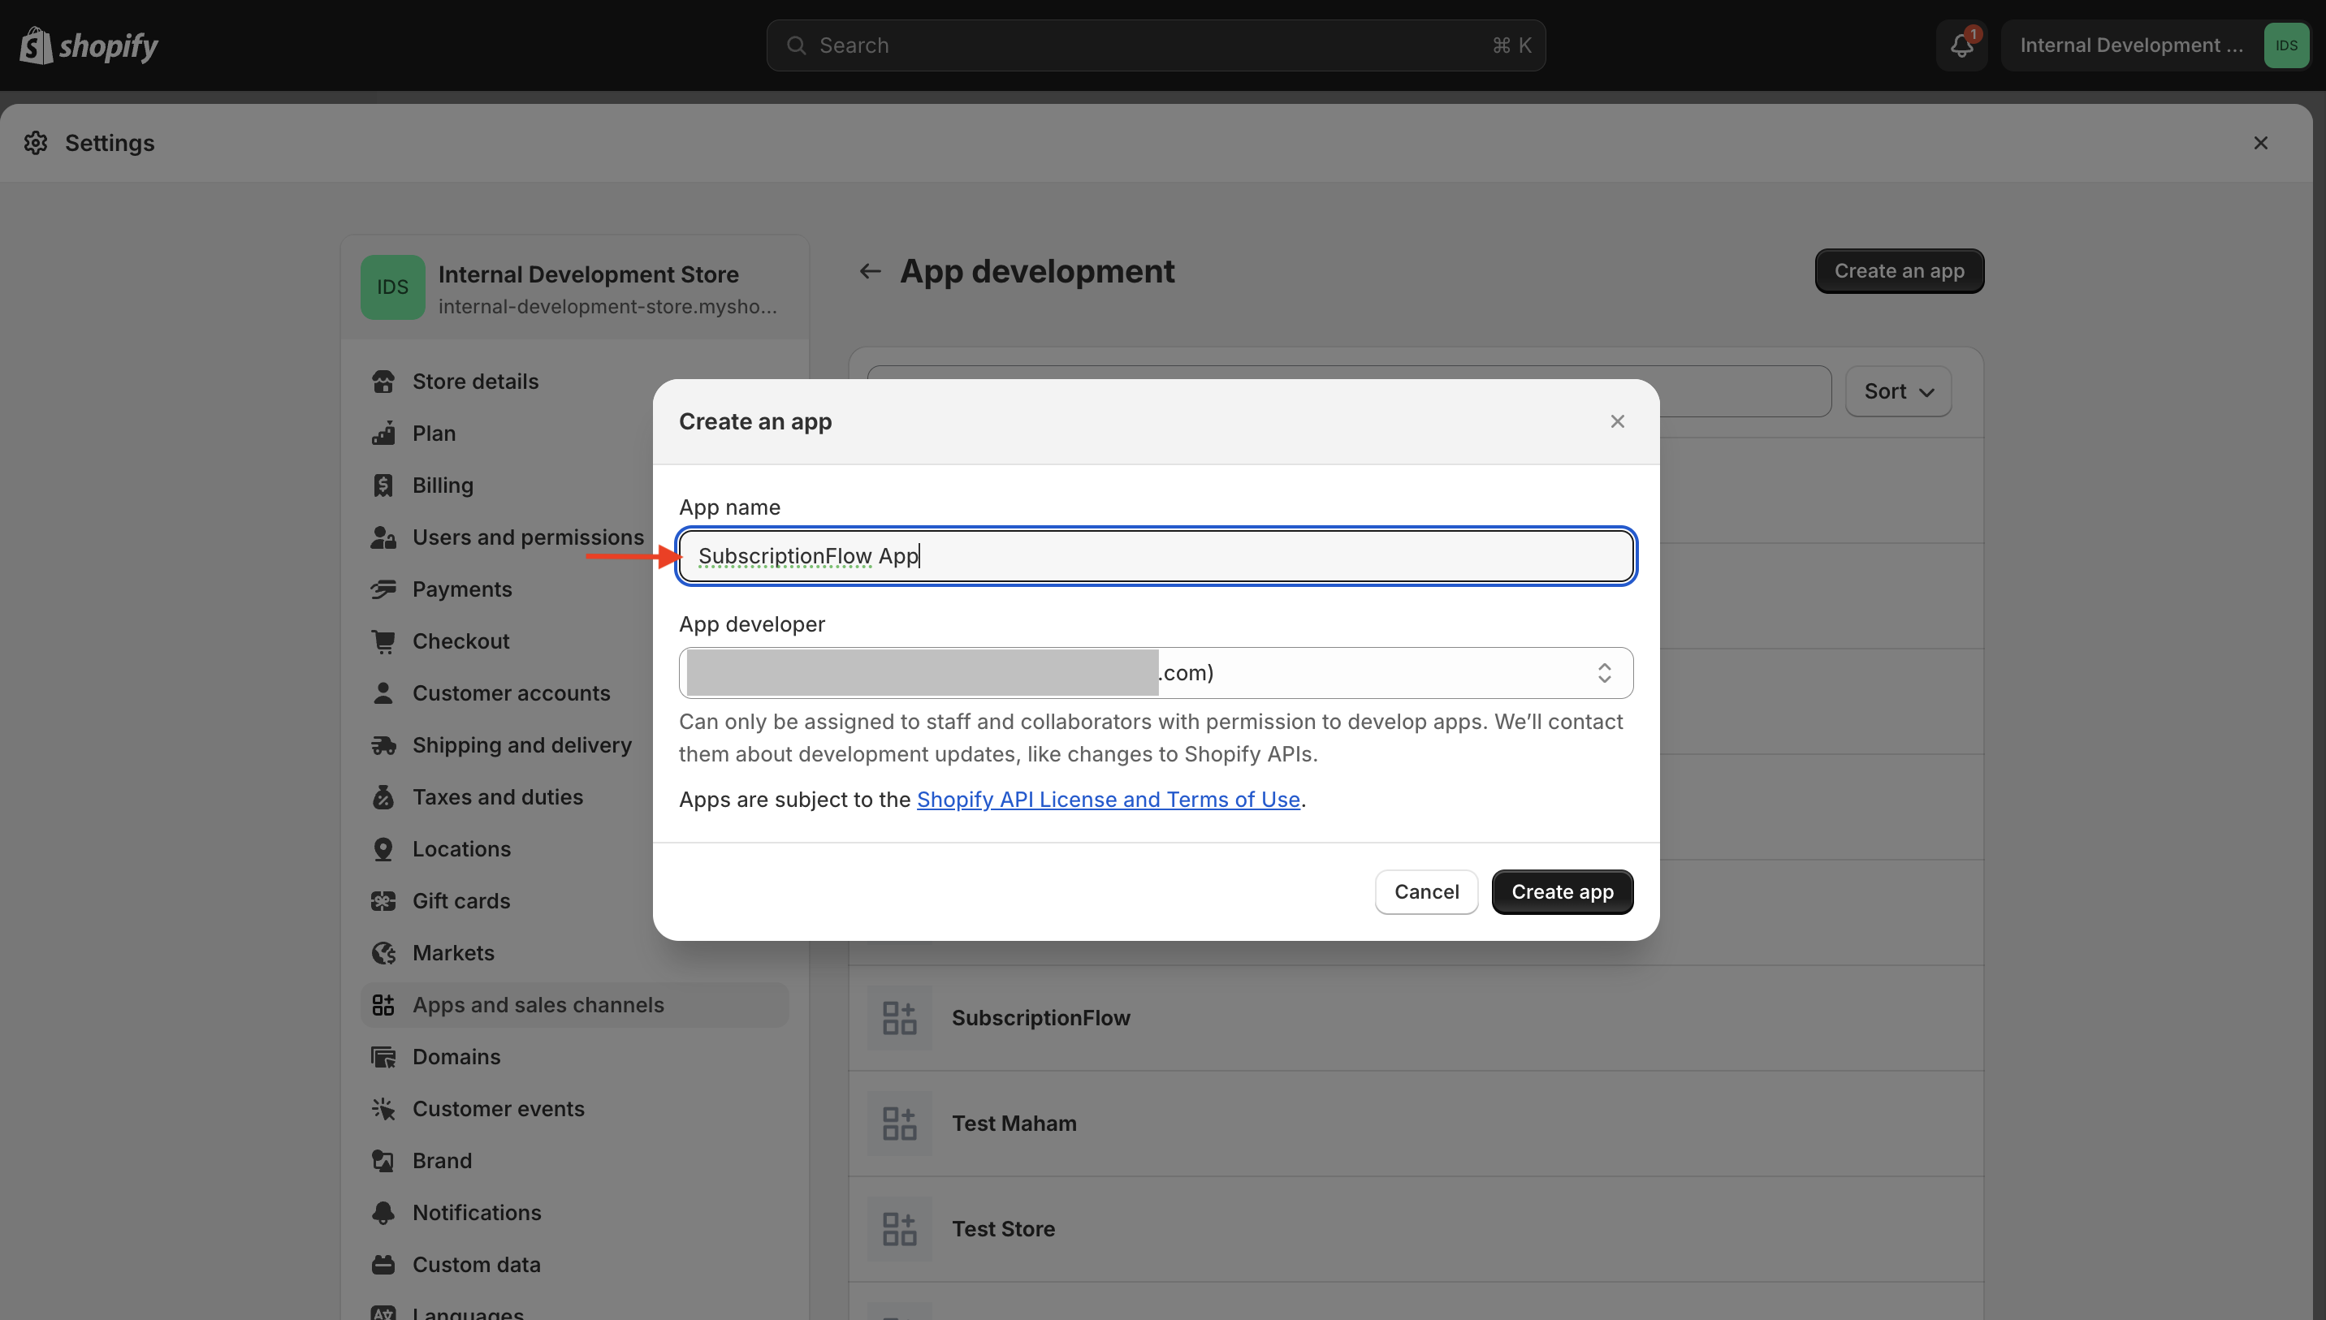Click the back arrow beside App development
This screenshot has width=2326, height=1320.
click(870, 271)
